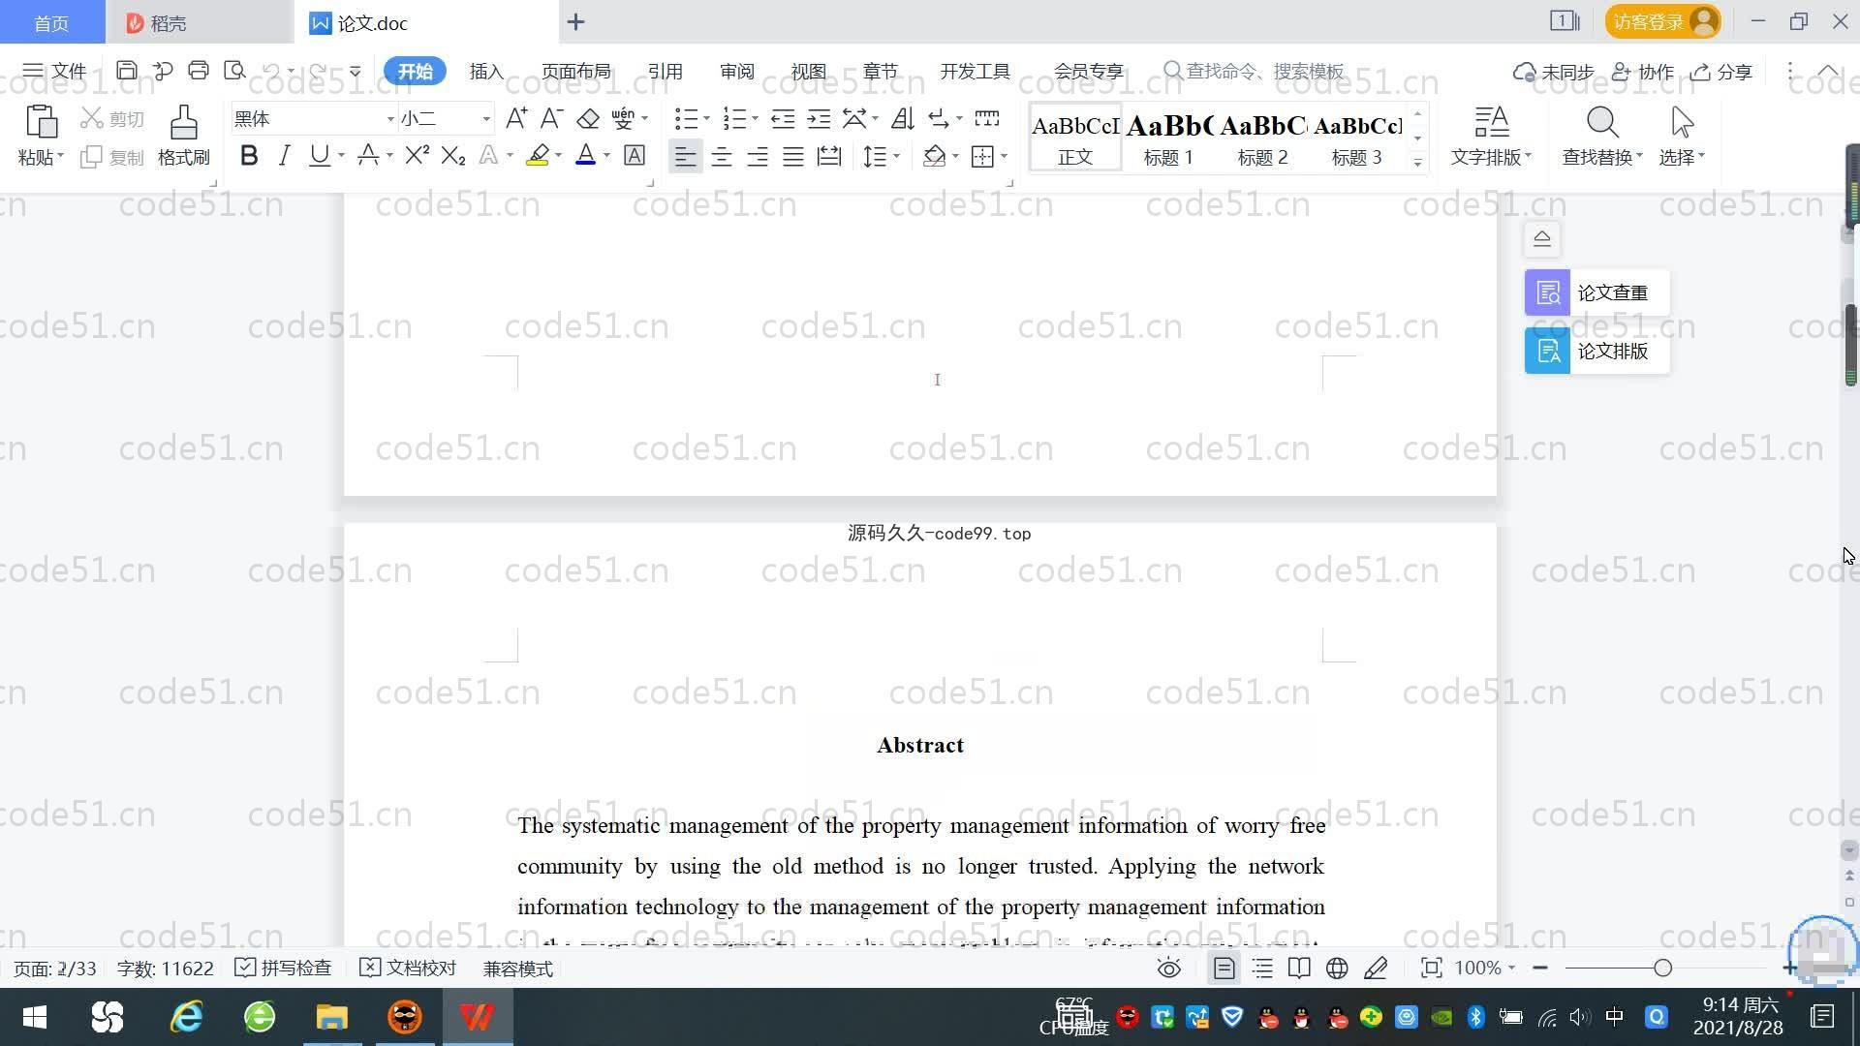Select the Format Painter brush
Viewport: 1860px width, 1046px height.
[183, 122]
